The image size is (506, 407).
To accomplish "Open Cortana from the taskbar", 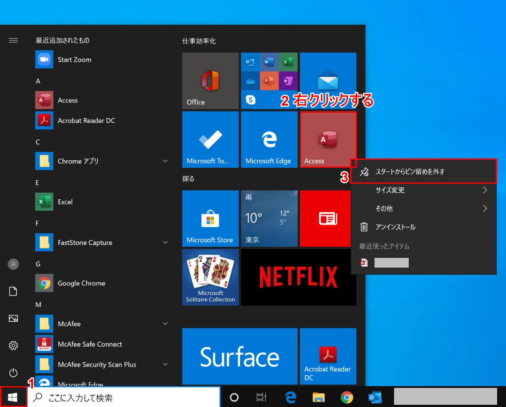I will coord(234,397).
